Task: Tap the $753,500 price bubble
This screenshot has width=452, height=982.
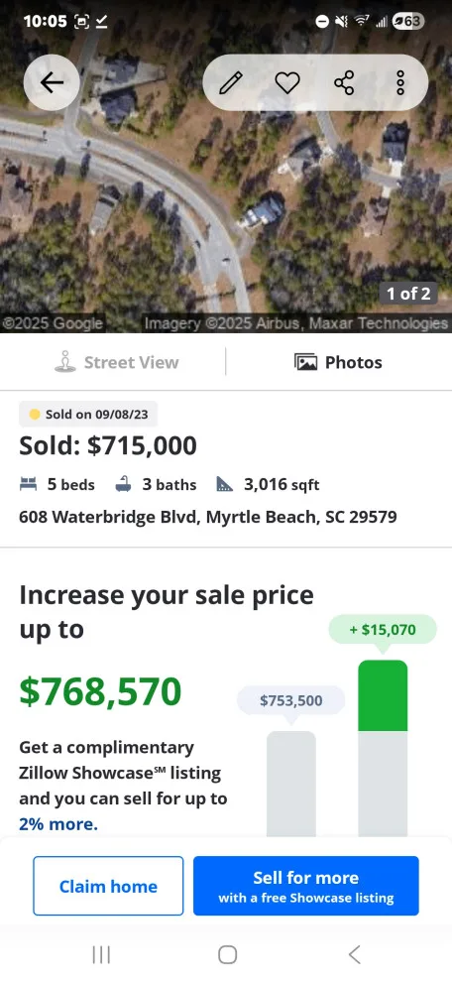Action: point(291,700)
